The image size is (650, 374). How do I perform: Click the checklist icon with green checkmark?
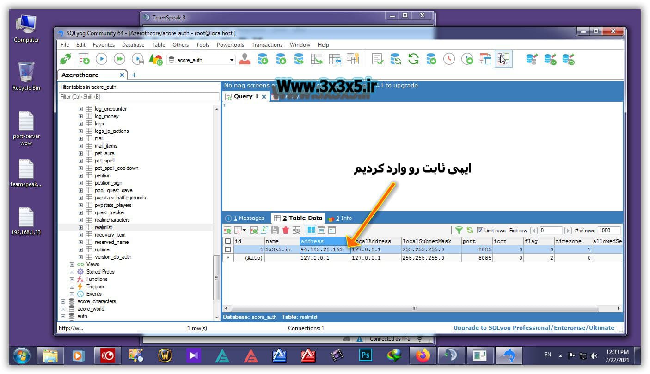(378, 59)
